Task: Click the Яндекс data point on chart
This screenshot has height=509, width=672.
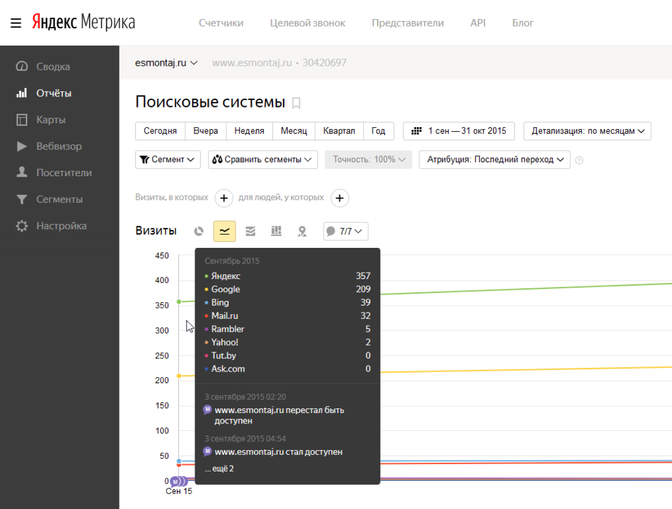Action: [x=179, y=302]
